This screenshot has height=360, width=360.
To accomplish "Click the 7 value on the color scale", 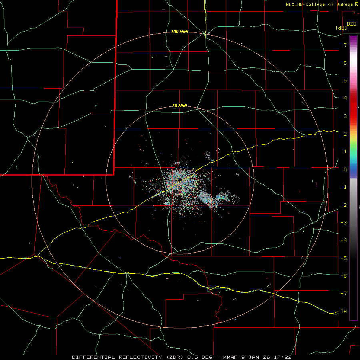I will (x=345, y=45).
